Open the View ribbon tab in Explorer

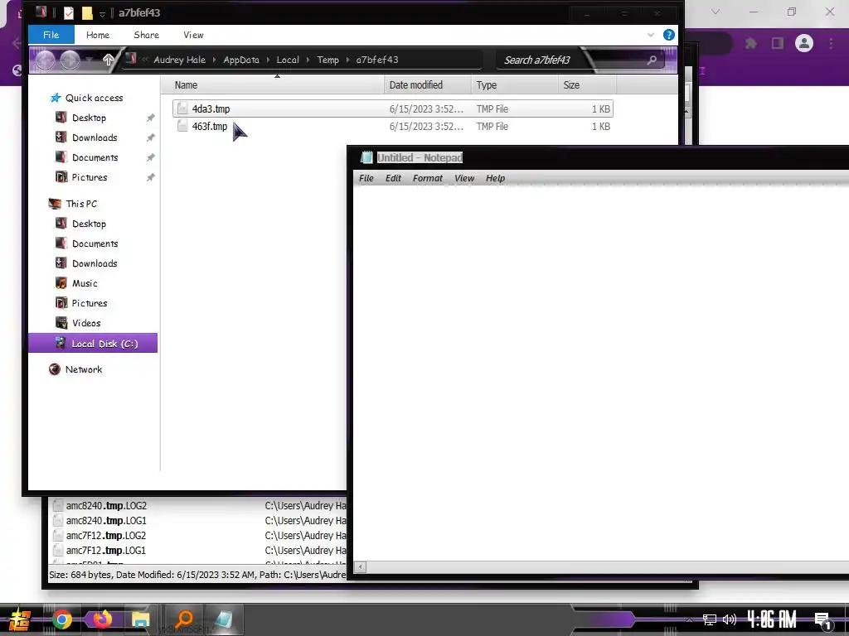(193, 35)
